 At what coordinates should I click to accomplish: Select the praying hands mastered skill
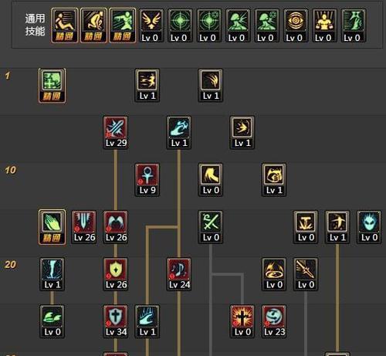(x=52, y=227)
